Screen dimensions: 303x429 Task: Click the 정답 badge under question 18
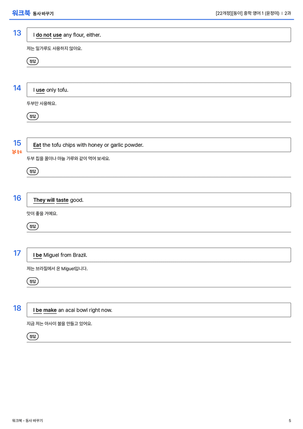point(32,336)
